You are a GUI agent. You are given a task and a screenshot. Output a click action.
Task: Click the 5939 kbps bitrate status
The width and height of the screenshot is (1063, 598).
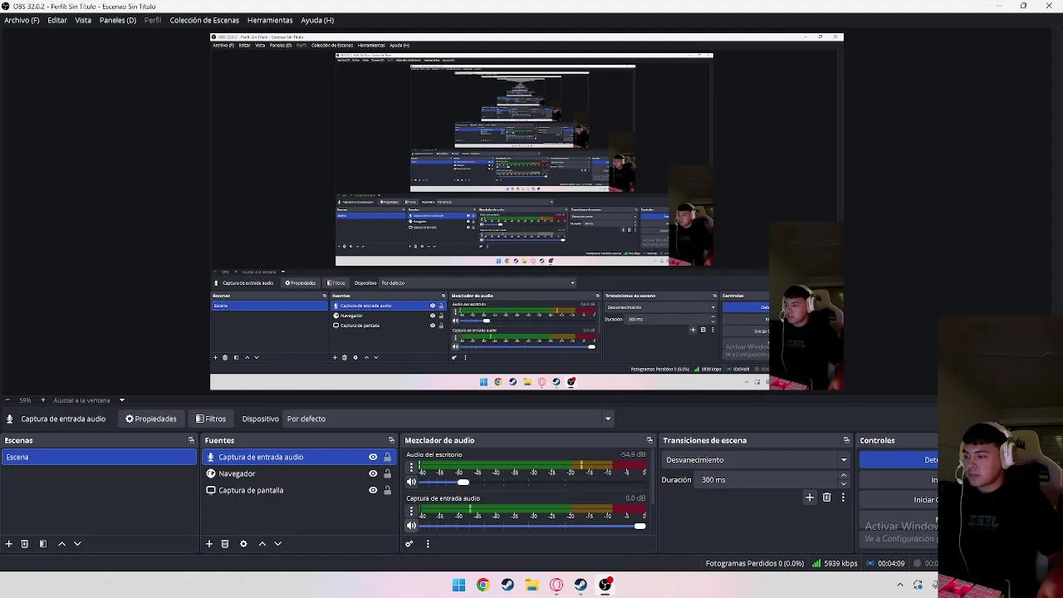point(835,564)
